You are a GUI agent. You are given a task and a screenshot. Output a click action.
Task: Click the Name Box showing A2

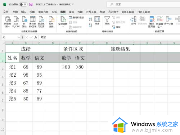click(x=11, y=37)
